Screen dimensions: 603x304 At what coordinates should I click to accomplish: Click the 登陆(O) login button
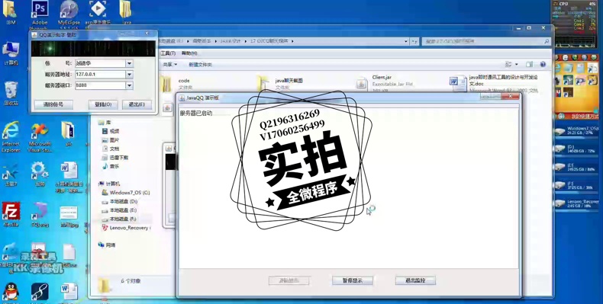(x=103, y=104)
